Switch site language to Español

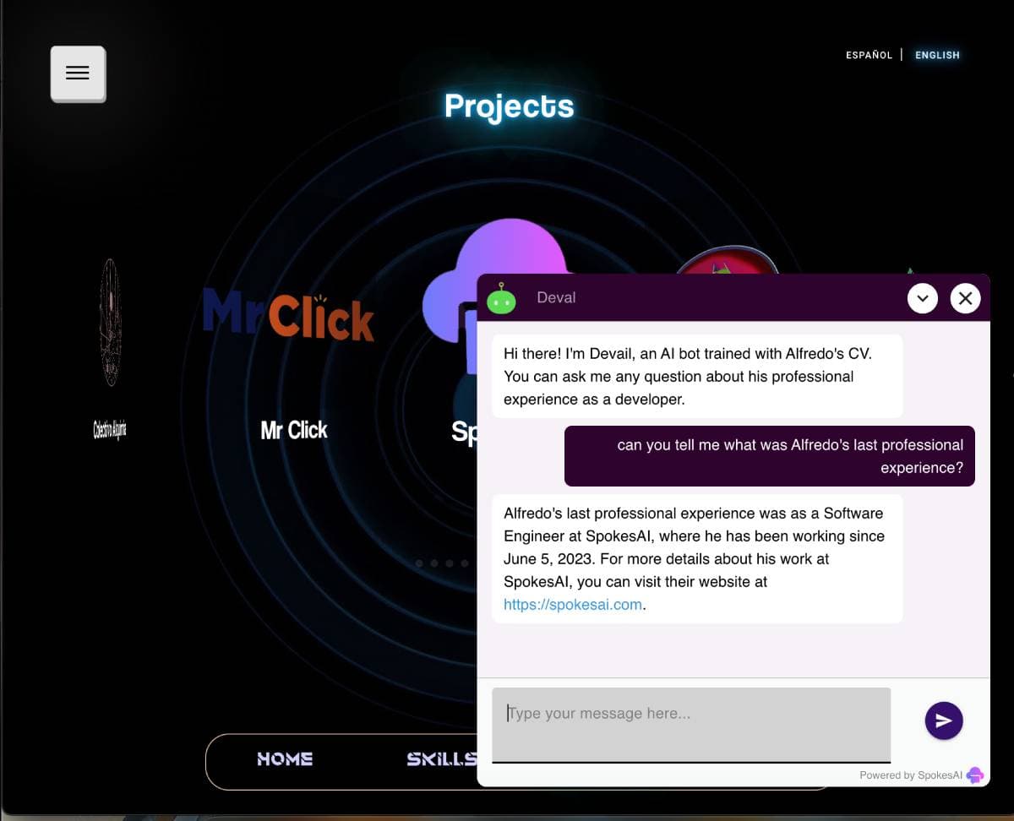pos(869,55)
